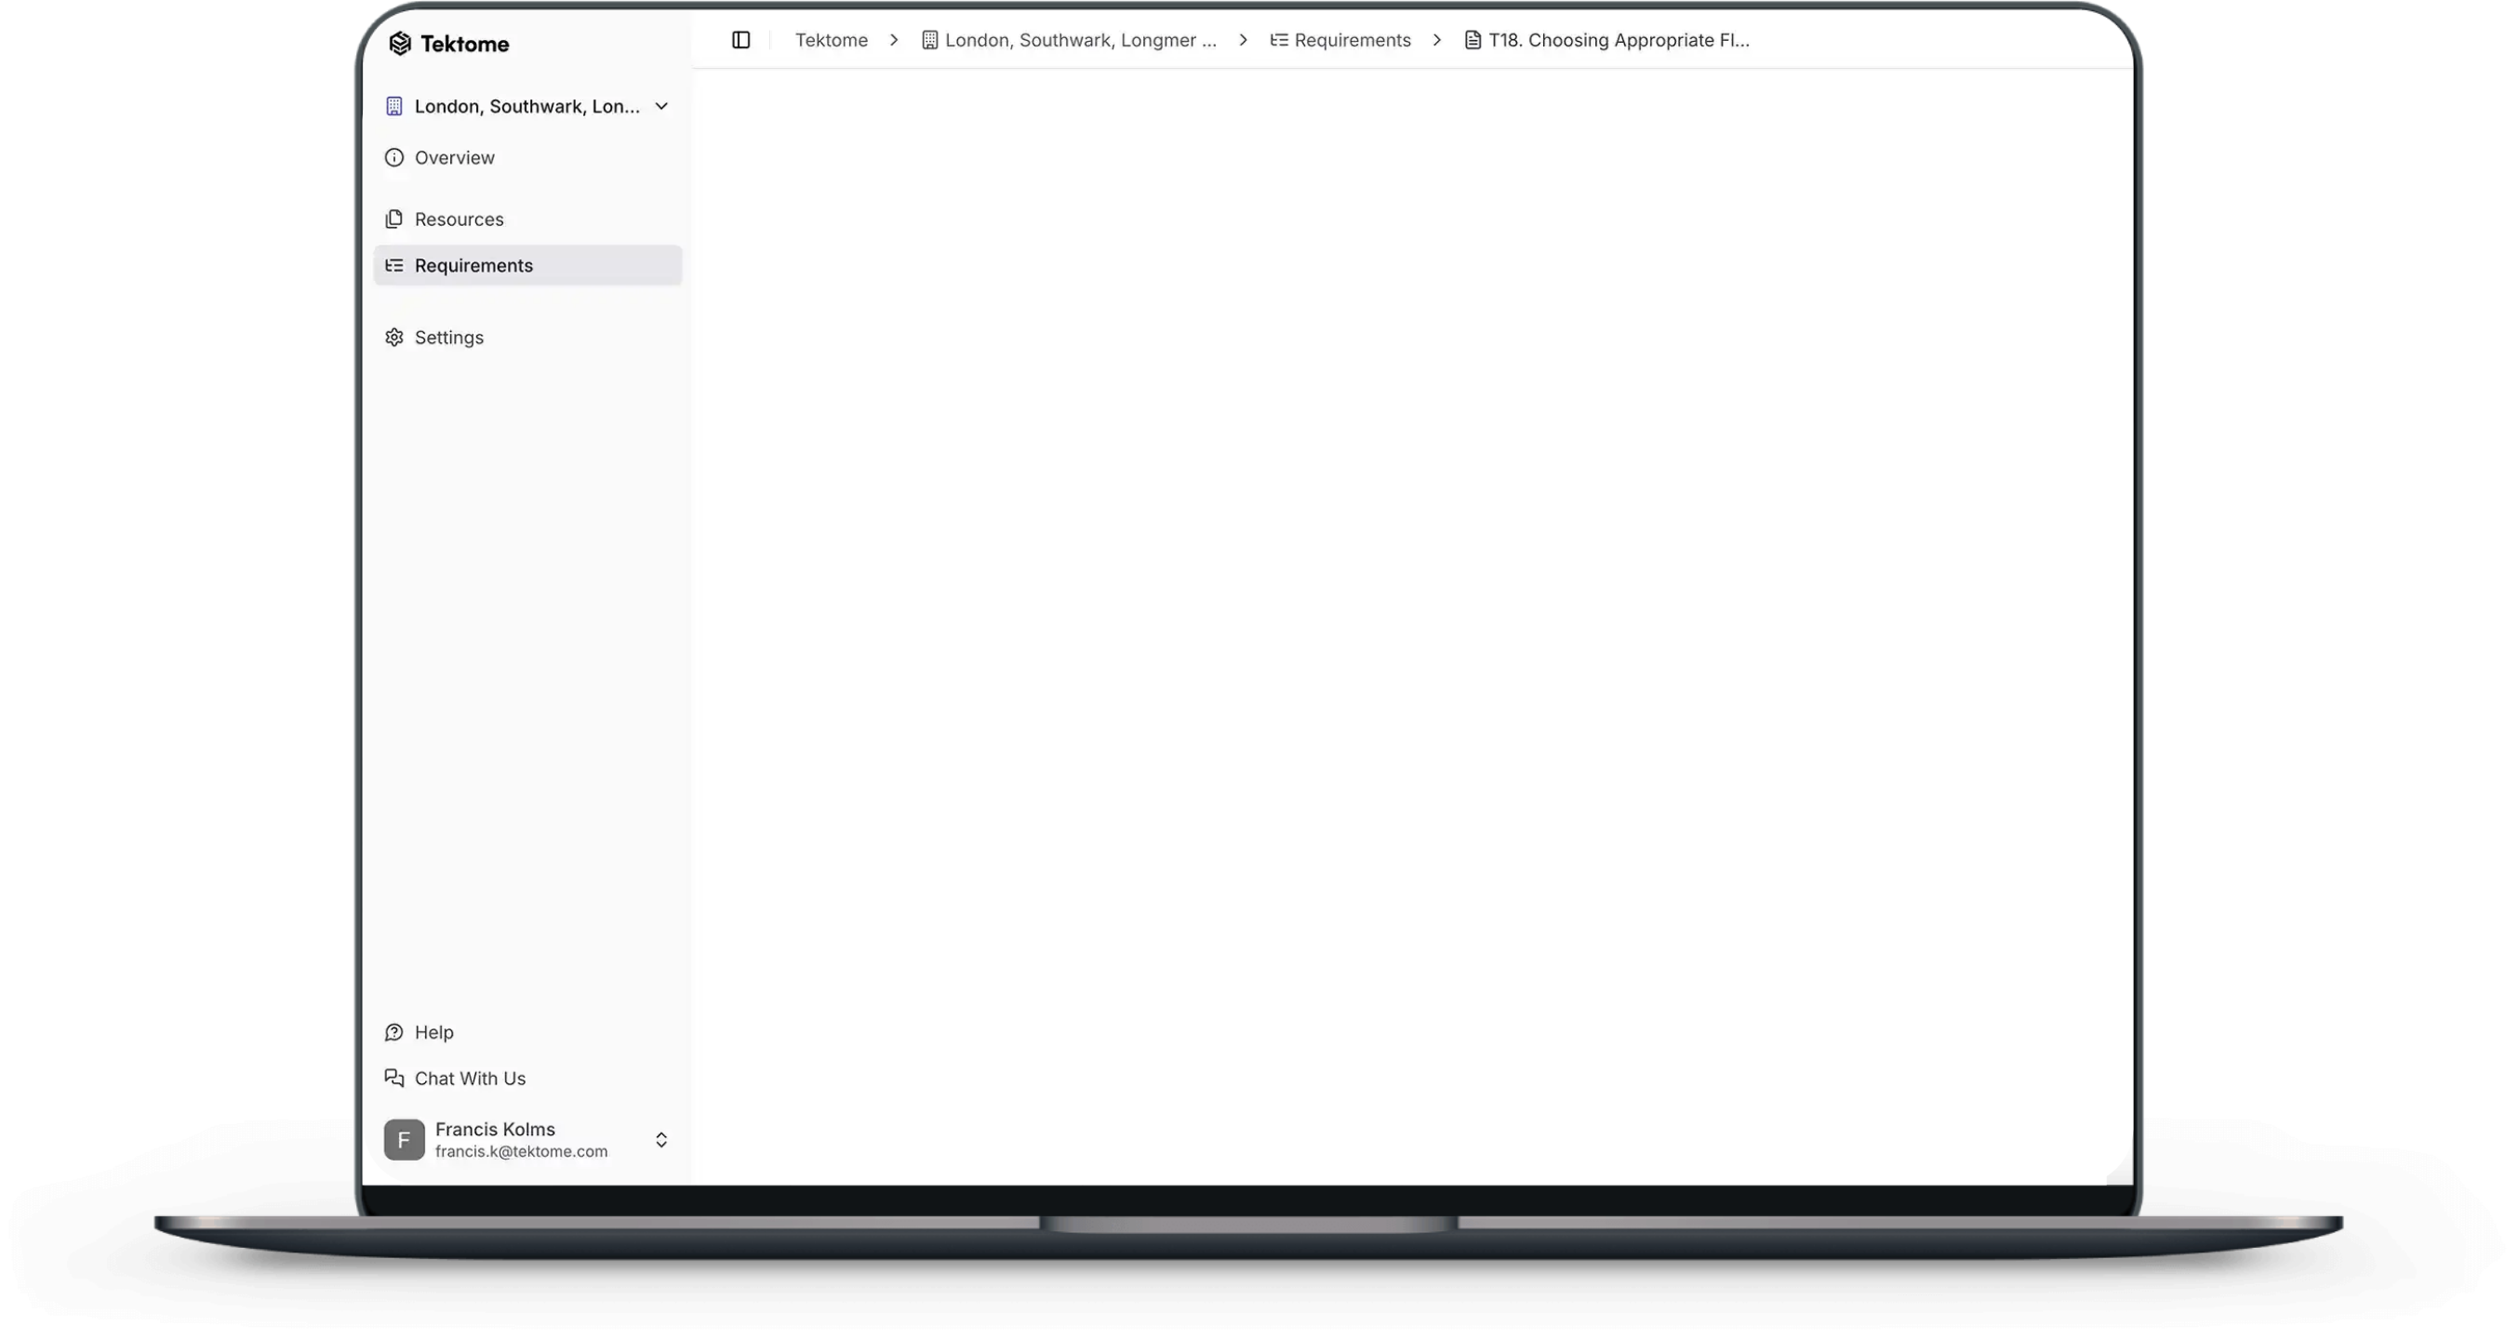Click the T18. Choosing Appropriate breadcrumb
2519x1339 pixels.
pyautogui.click(x=1606, y=40)
